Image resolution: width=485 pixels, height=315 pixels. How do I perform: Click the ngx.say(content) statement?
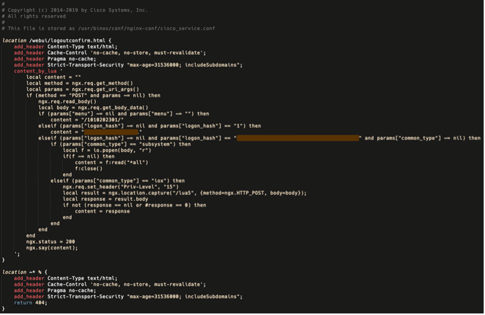(52, 247)
